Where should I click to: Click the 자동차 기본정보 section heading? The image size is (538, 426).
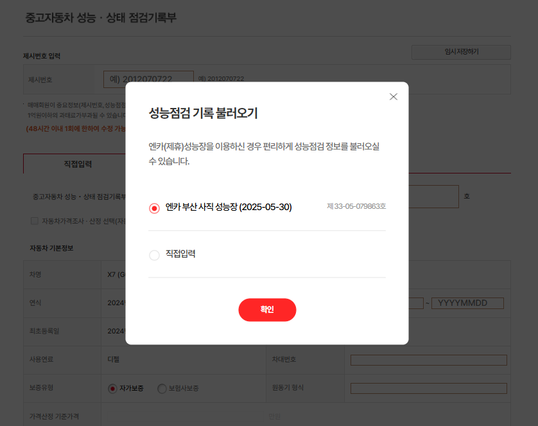[x=51, y=248]
